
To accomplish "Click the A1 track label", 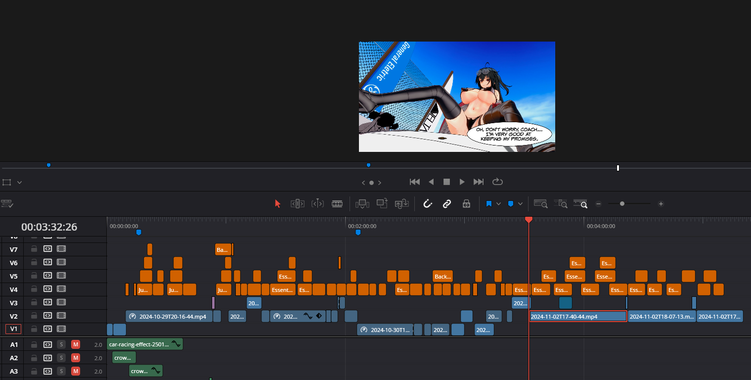I will pos(14,344).
